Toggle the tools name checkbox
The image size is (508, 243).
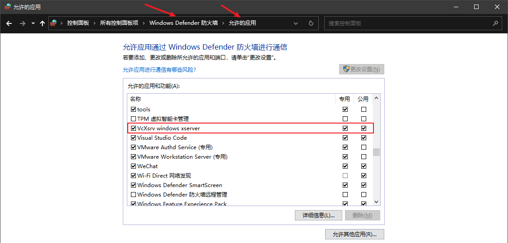[x=133, y=110]
